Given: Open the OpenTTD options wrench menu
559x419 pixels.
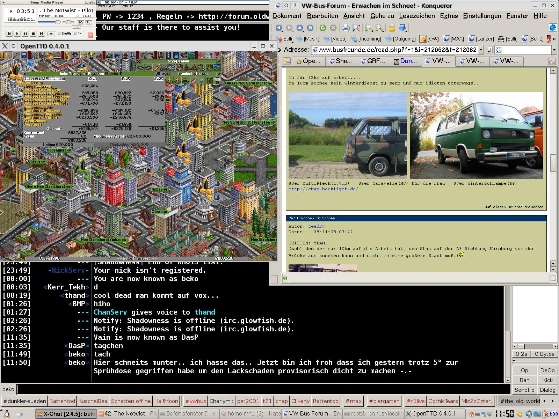Looking at the screenshot, I should point(17,55).
